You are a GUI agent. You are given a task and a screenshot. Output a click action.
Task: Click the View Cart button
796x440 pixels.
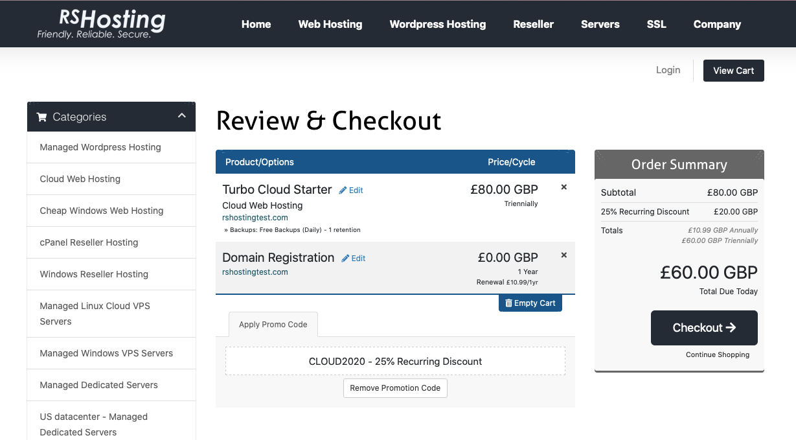click(734, 71)
